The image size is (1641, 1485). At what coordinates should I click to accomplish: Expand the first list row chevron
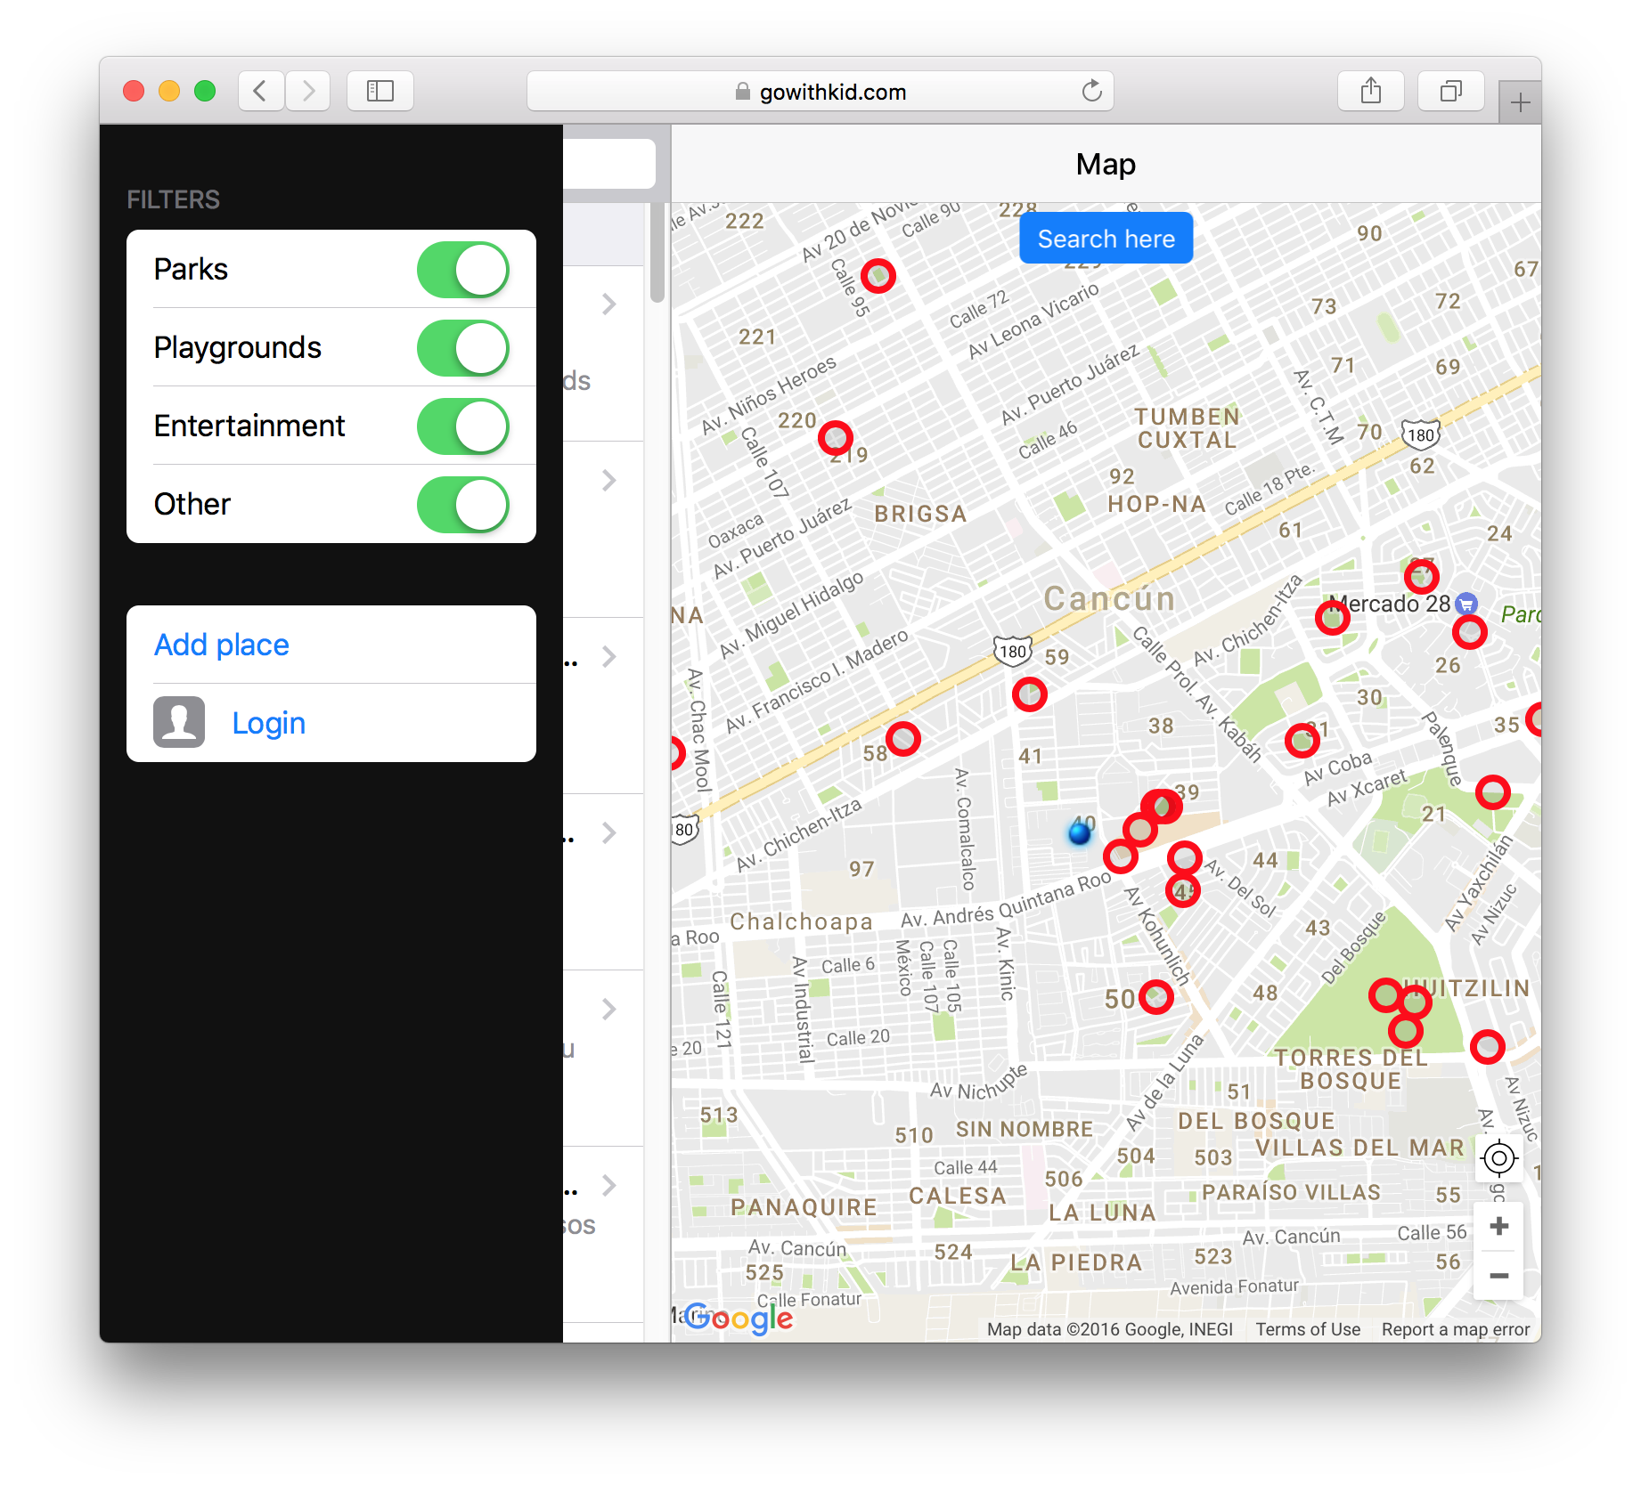pyautogui.click(x=609, y=304)
